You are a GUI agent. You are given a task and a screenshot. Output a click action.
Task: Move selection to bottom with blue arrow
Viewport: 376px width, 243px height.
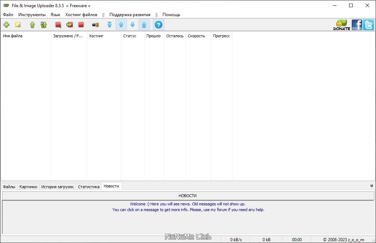pyautogui.click(x=144, y=25)
